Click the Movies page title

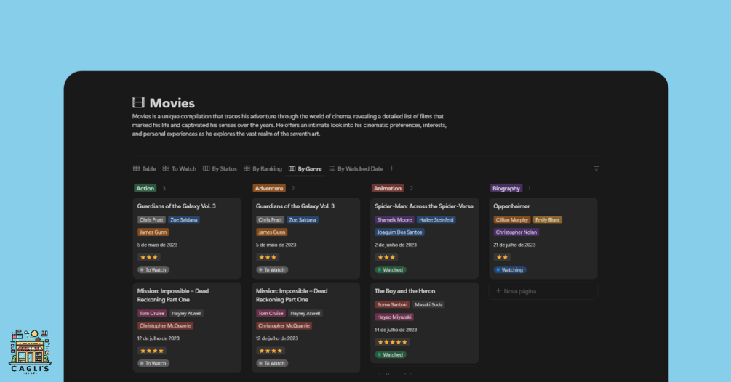(172, 103)
